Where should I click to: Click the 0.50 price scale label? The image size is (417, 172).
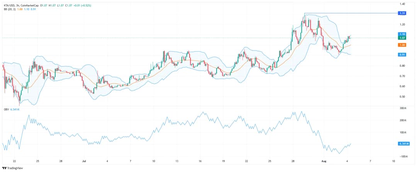point(402,96)
